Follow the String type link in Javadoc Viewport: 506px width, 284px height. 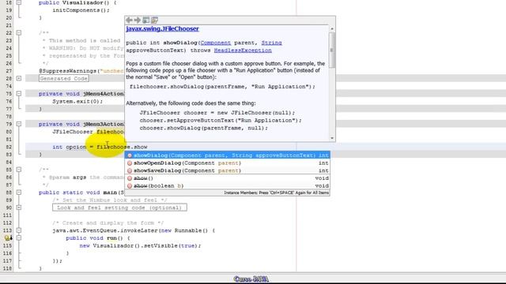[x=271, y=43]
